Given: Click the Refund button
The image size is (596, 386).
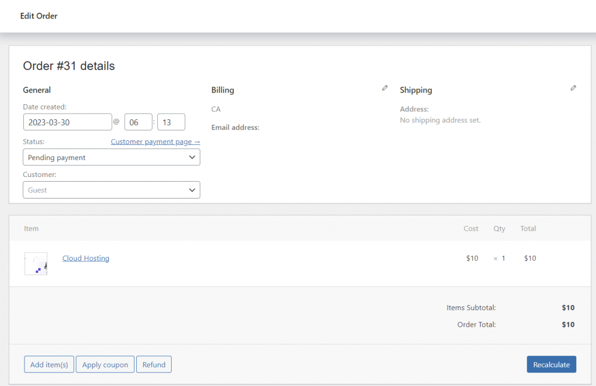Looking at the screenshot, I should tap(154, 364).
